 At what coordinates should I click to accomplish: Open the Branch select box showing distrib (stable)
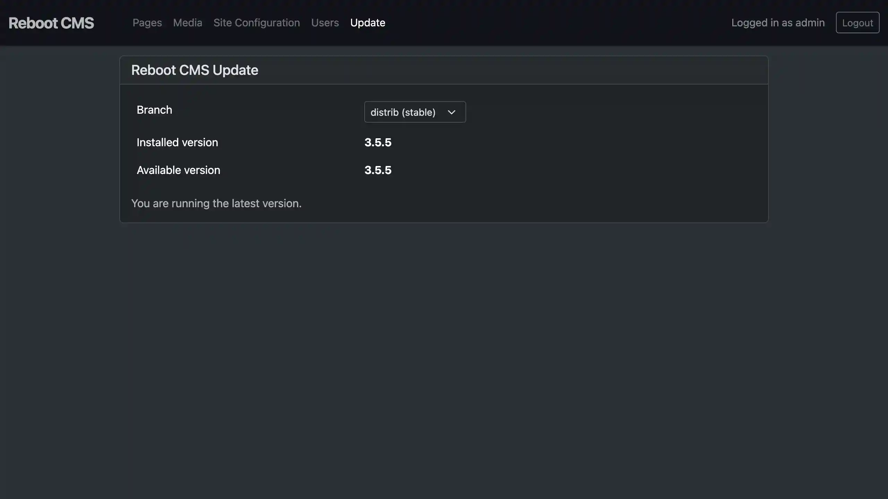(x=415, y=112)
